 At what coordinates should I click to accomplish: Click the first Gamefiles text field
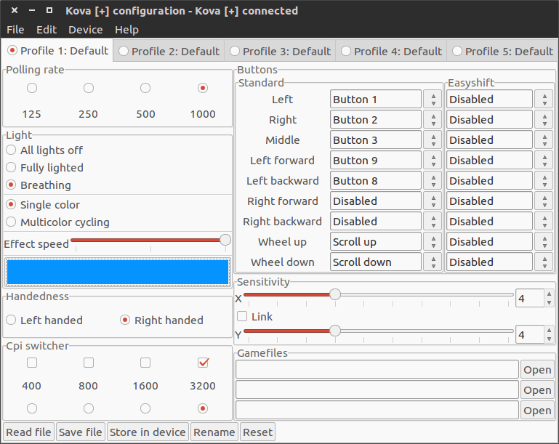point(377,369)
